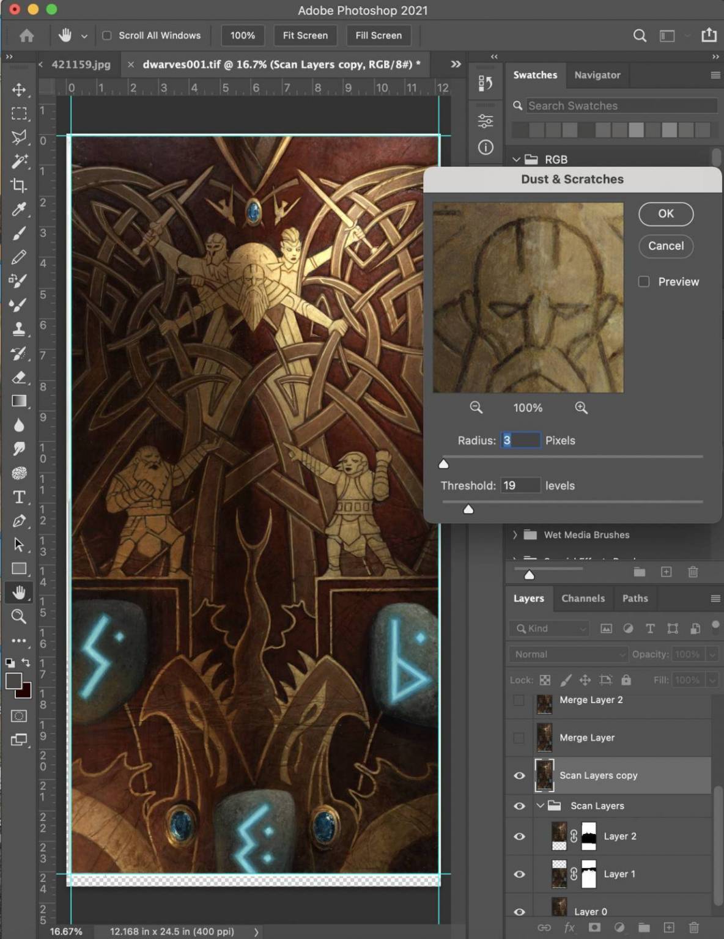Expand the Wet Media Brushes folder
This screenshot has width=724, height=939.
coord(515,535)
